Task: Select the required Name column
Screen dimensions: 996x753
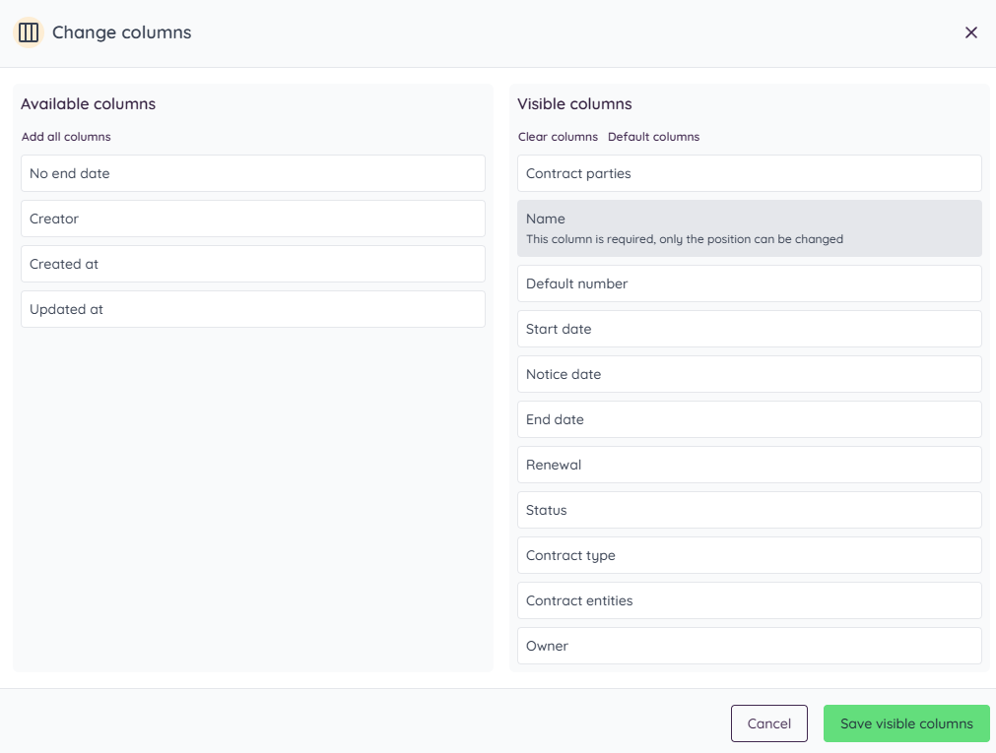Action: tap(749, 226)
